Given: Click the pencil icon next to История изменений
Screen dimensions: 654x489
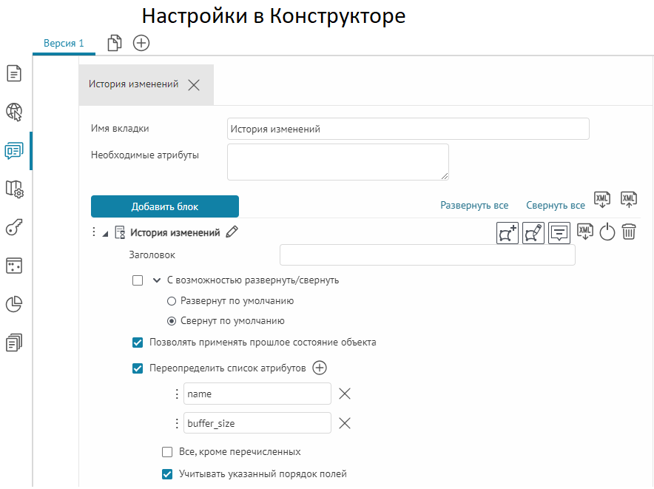Looking at the screenshot, I should pyautogui.click(x=232, y=232).
